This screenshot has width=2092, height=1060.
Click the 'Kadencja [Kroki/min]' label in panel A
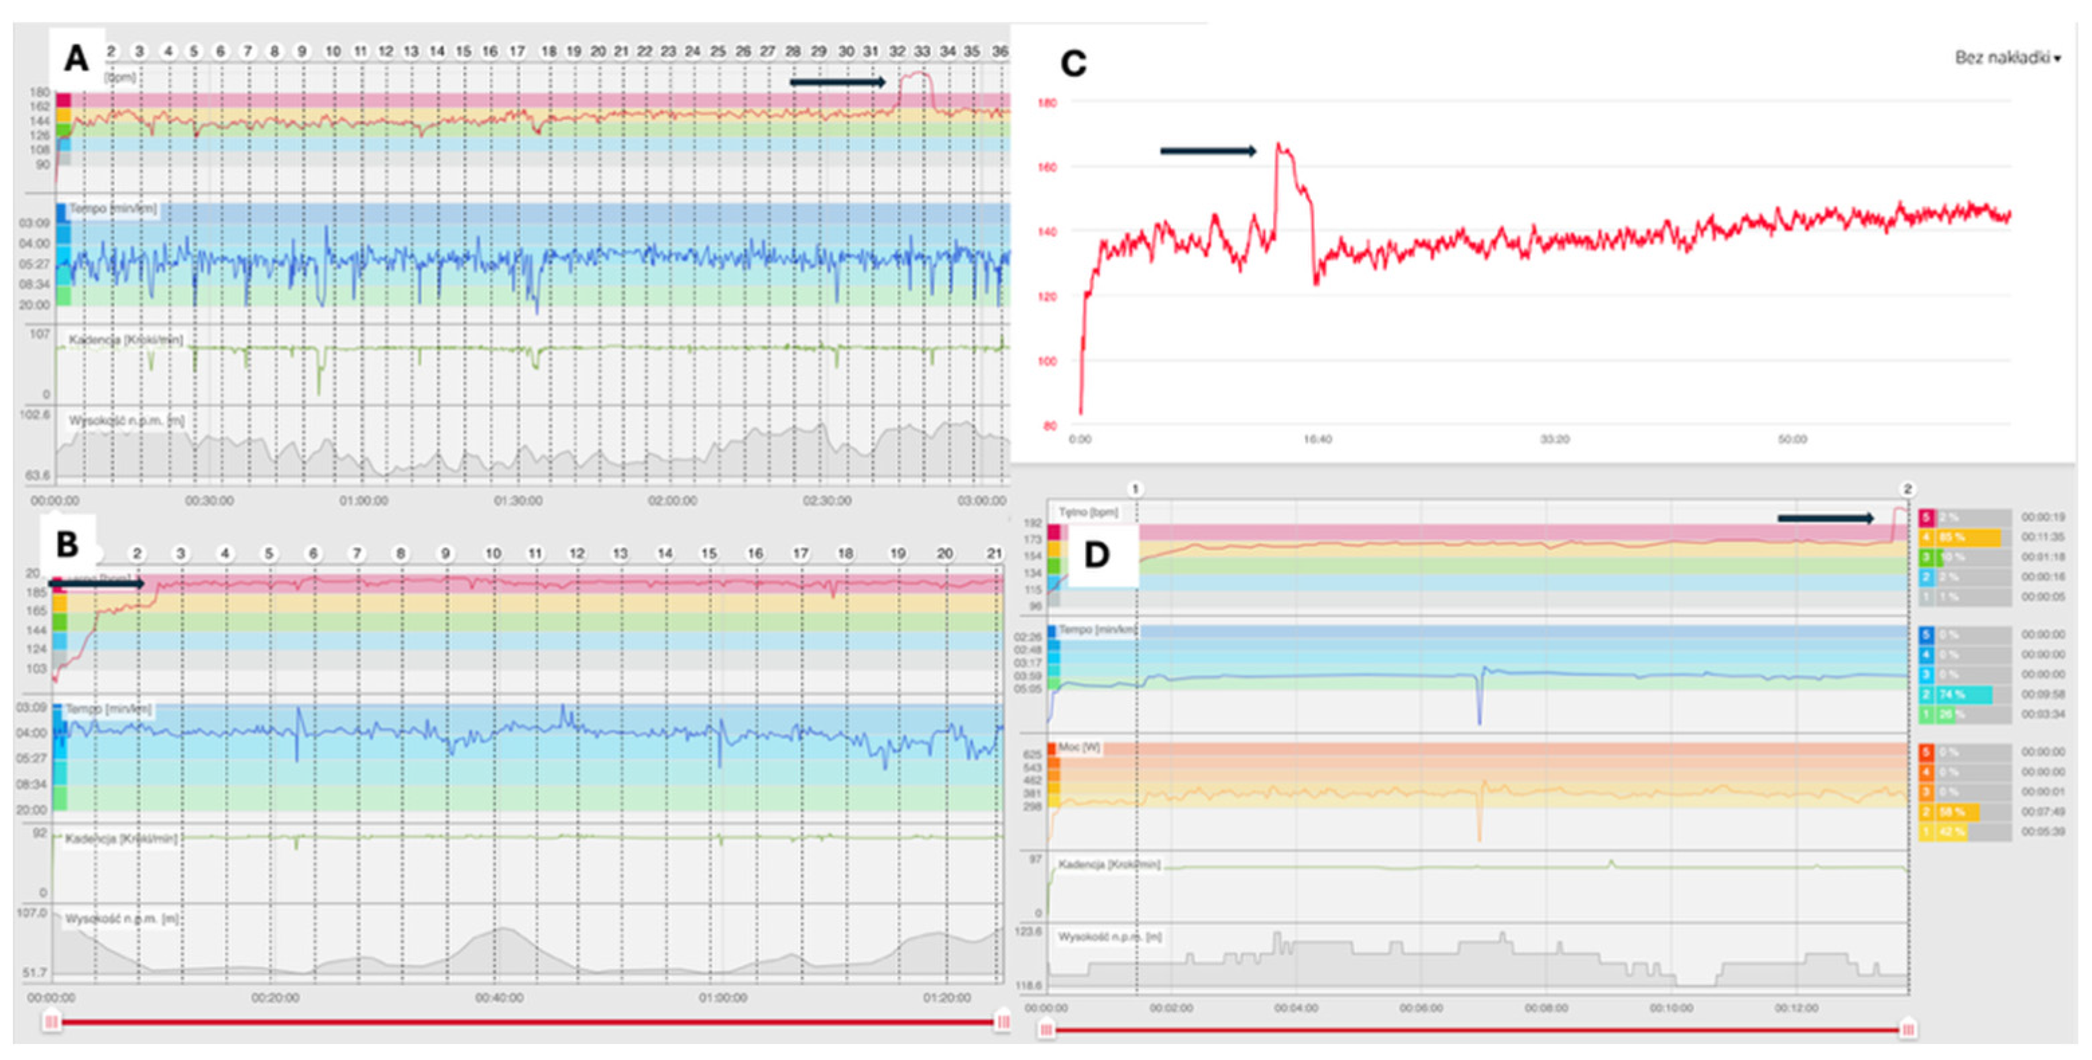click(x=126, y=339)
